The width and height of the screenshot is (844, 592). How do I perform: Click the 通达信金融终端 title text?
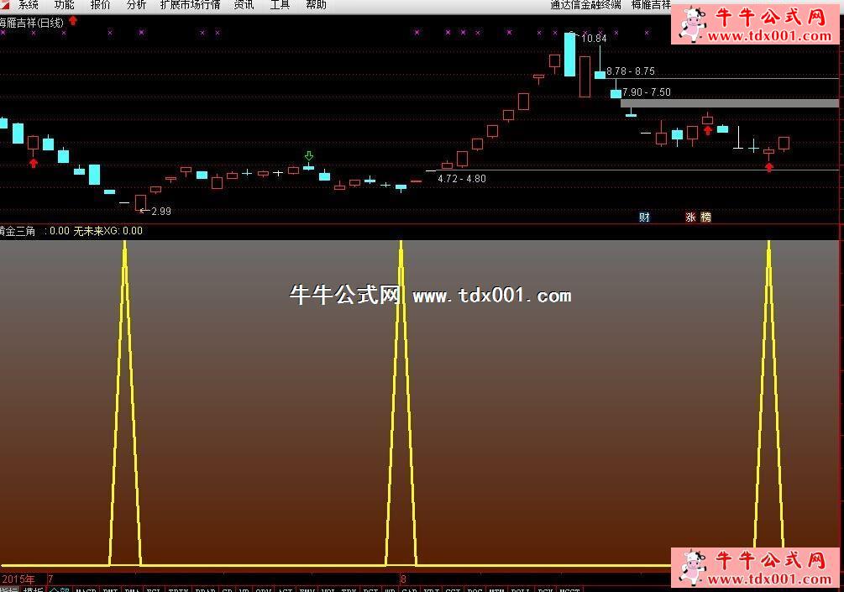pyautogui.click(x=585, y=5)
